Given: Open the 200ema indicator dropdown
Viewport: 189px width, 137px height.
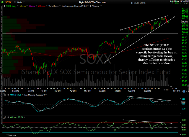Looking at the screenshot, I should (46, 6).
